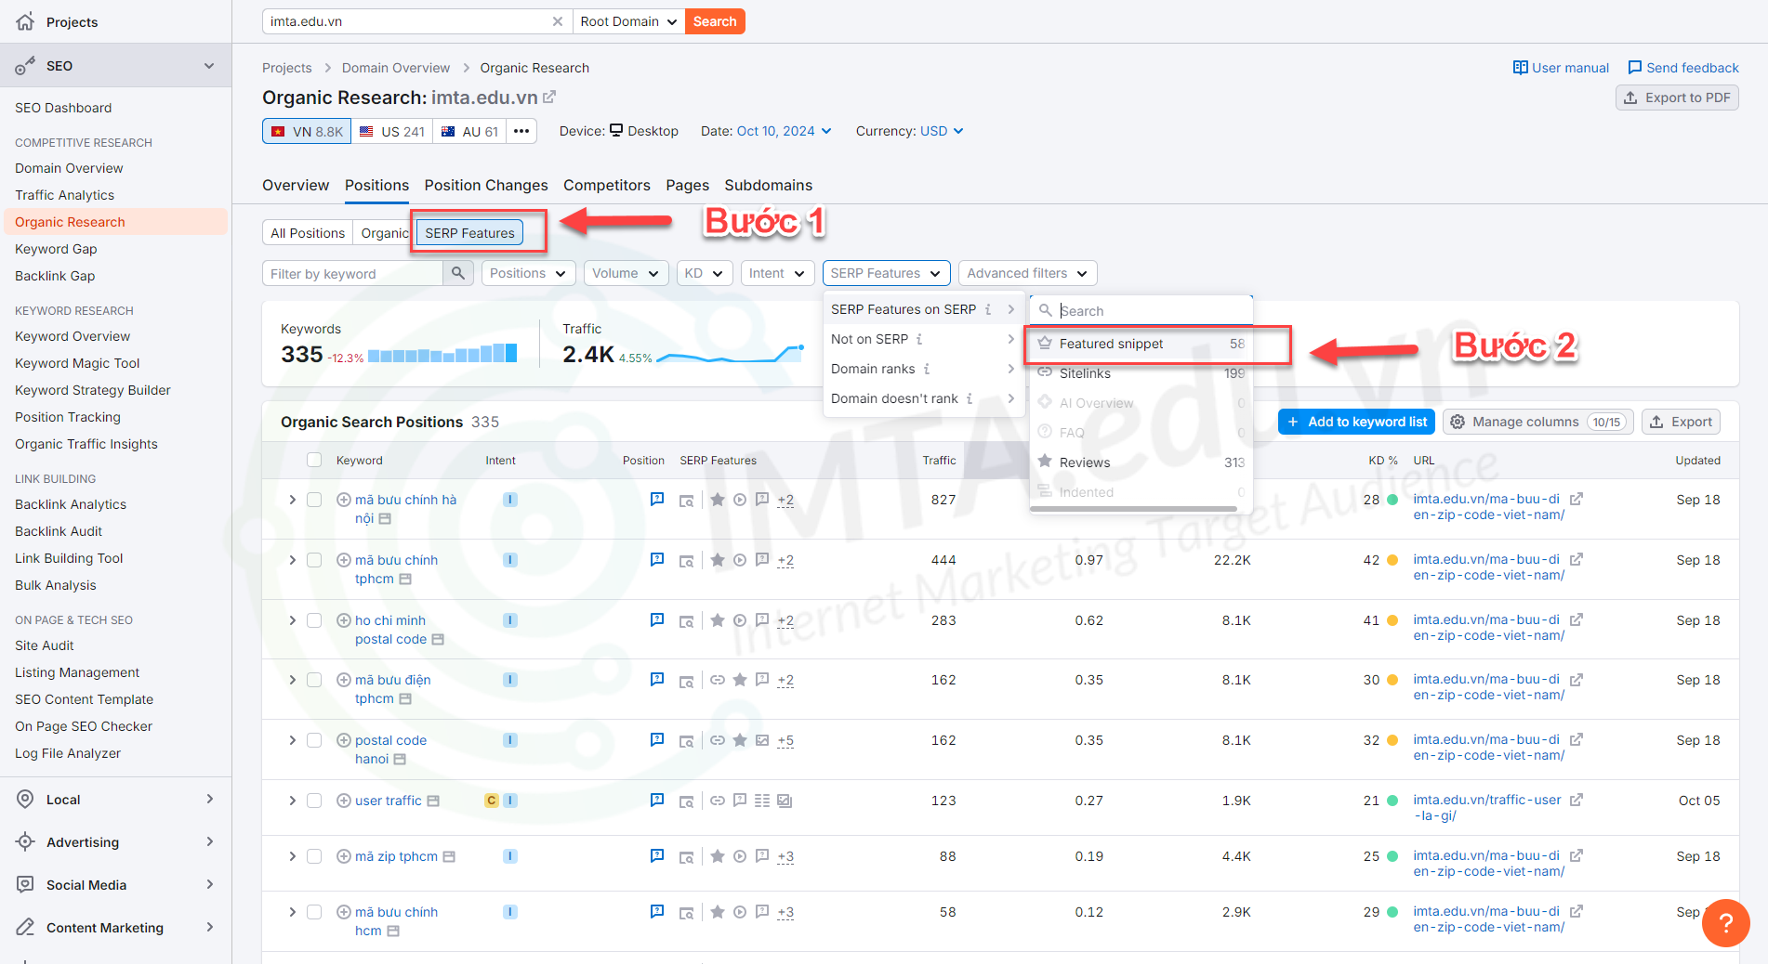Screen dimensions: 1768x964
Task: Click Content Marketing pencil icon
Action: (26, 927)
